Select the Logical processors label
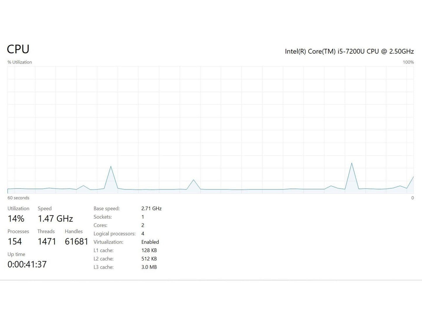Screen dimensions: 422x316 point(114,234)
